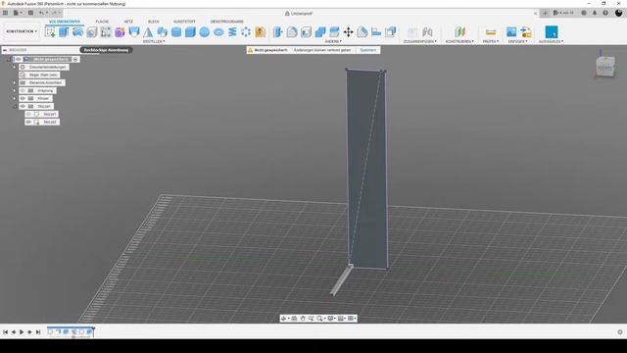The width and height of the screenshot is (627, 353).
Task: Toggle visibility eye of Körper folder
Action: click(23, 98)
